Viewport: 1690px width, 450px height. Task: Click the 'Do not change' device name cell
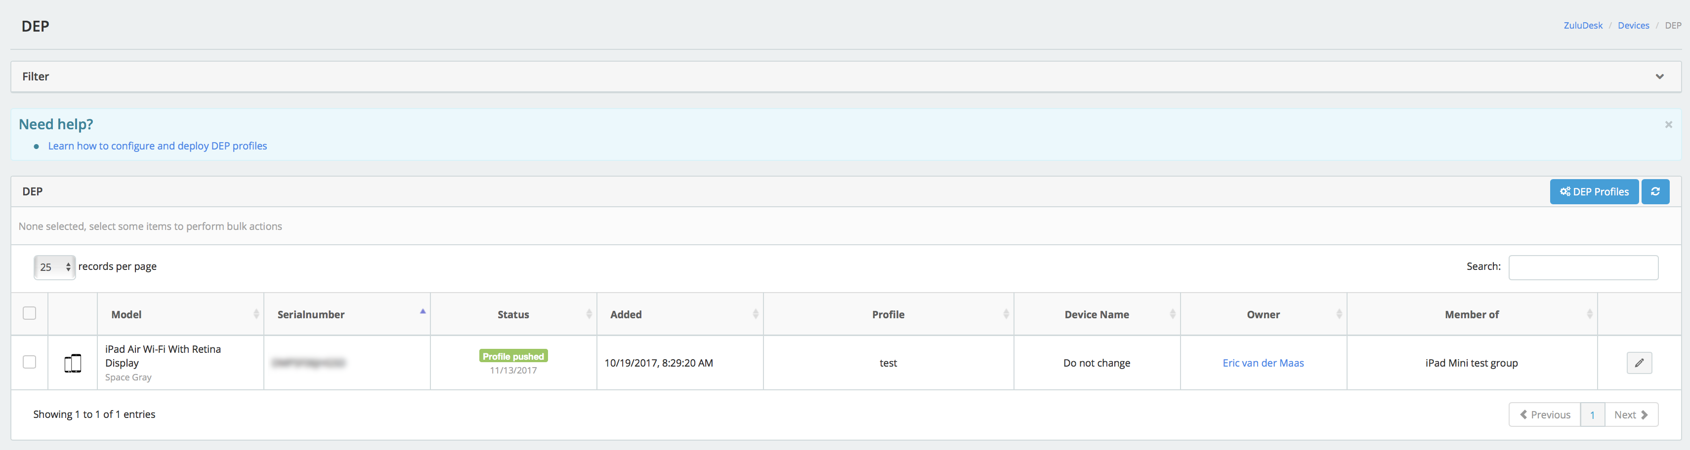(1096, 363)
